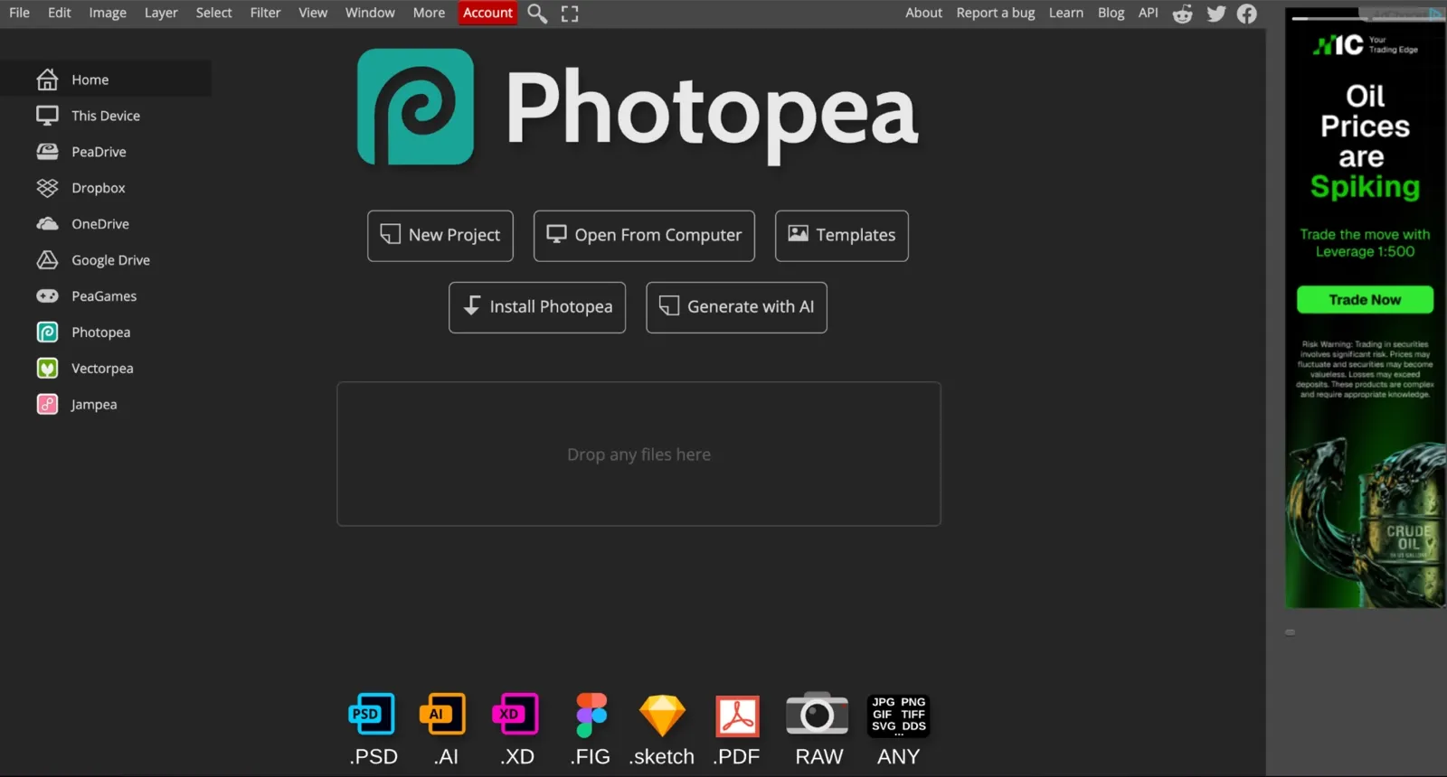The width and height of the screenshot is (1447, 777).
Task: Click the .FIG Figma format icon
Action: click(591, 715)
